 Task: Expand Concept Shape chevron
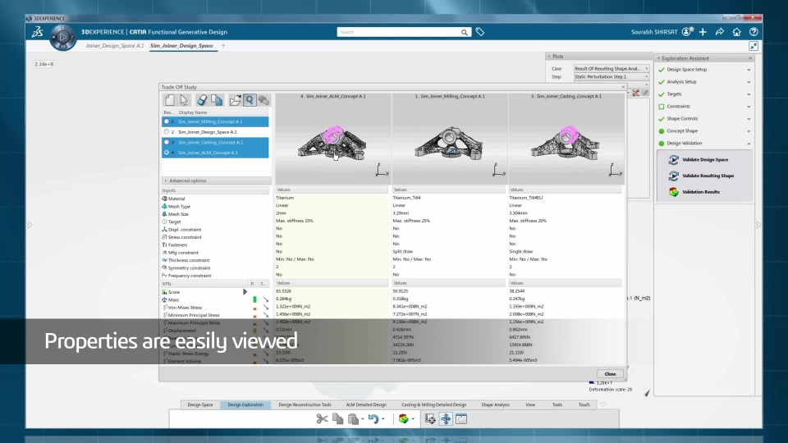tap(749, 131)
